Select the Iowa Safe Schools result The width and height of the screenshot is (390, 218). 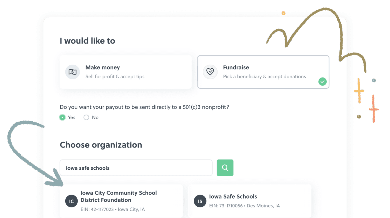coord(250,201)
